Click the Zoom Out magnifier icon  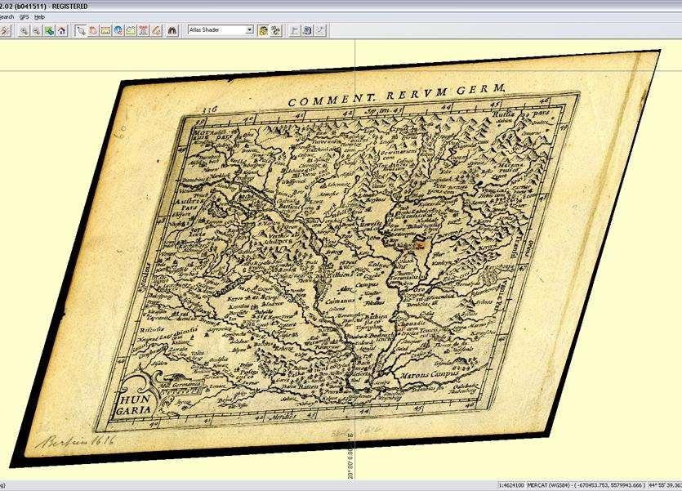(x=37, y=30)
